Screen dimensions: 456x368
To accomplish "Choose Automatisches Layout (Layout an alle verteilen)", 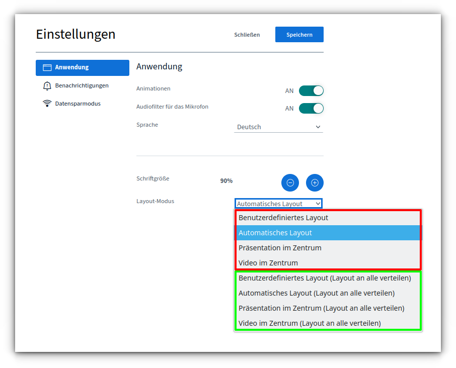I will coord(316,293).
